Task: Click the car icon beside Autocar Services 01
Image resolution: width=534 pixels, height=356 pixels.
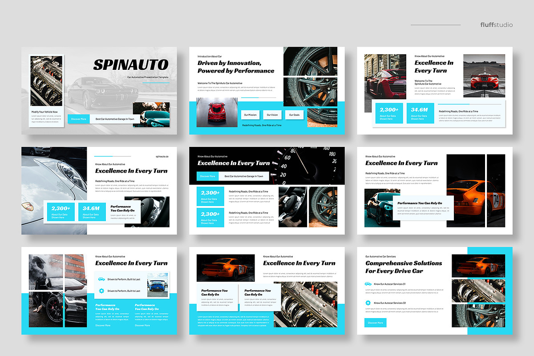Action: click(368, 283)
